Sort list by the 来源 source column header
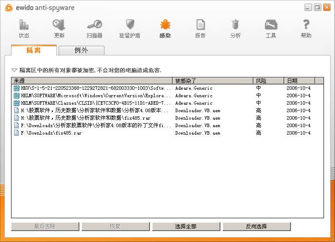The width and height of the screenshot is (335, 242). [x=92, y=81]
